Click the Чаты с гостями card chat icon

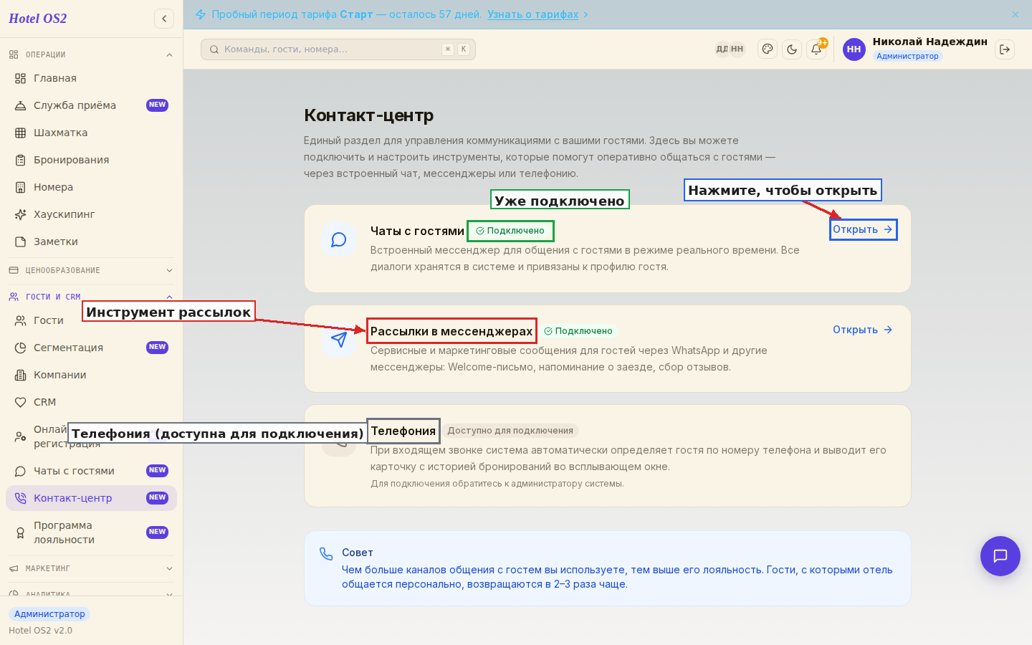tap(339, 239)
